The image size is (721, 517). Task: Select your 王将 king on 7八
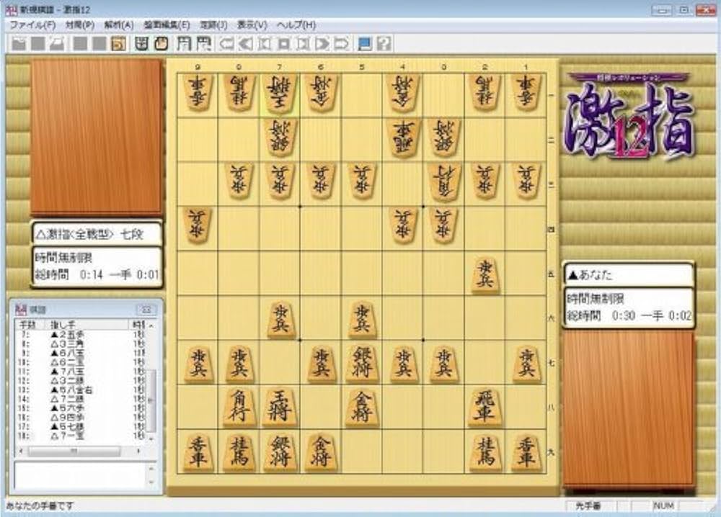[x=280, y=408]
